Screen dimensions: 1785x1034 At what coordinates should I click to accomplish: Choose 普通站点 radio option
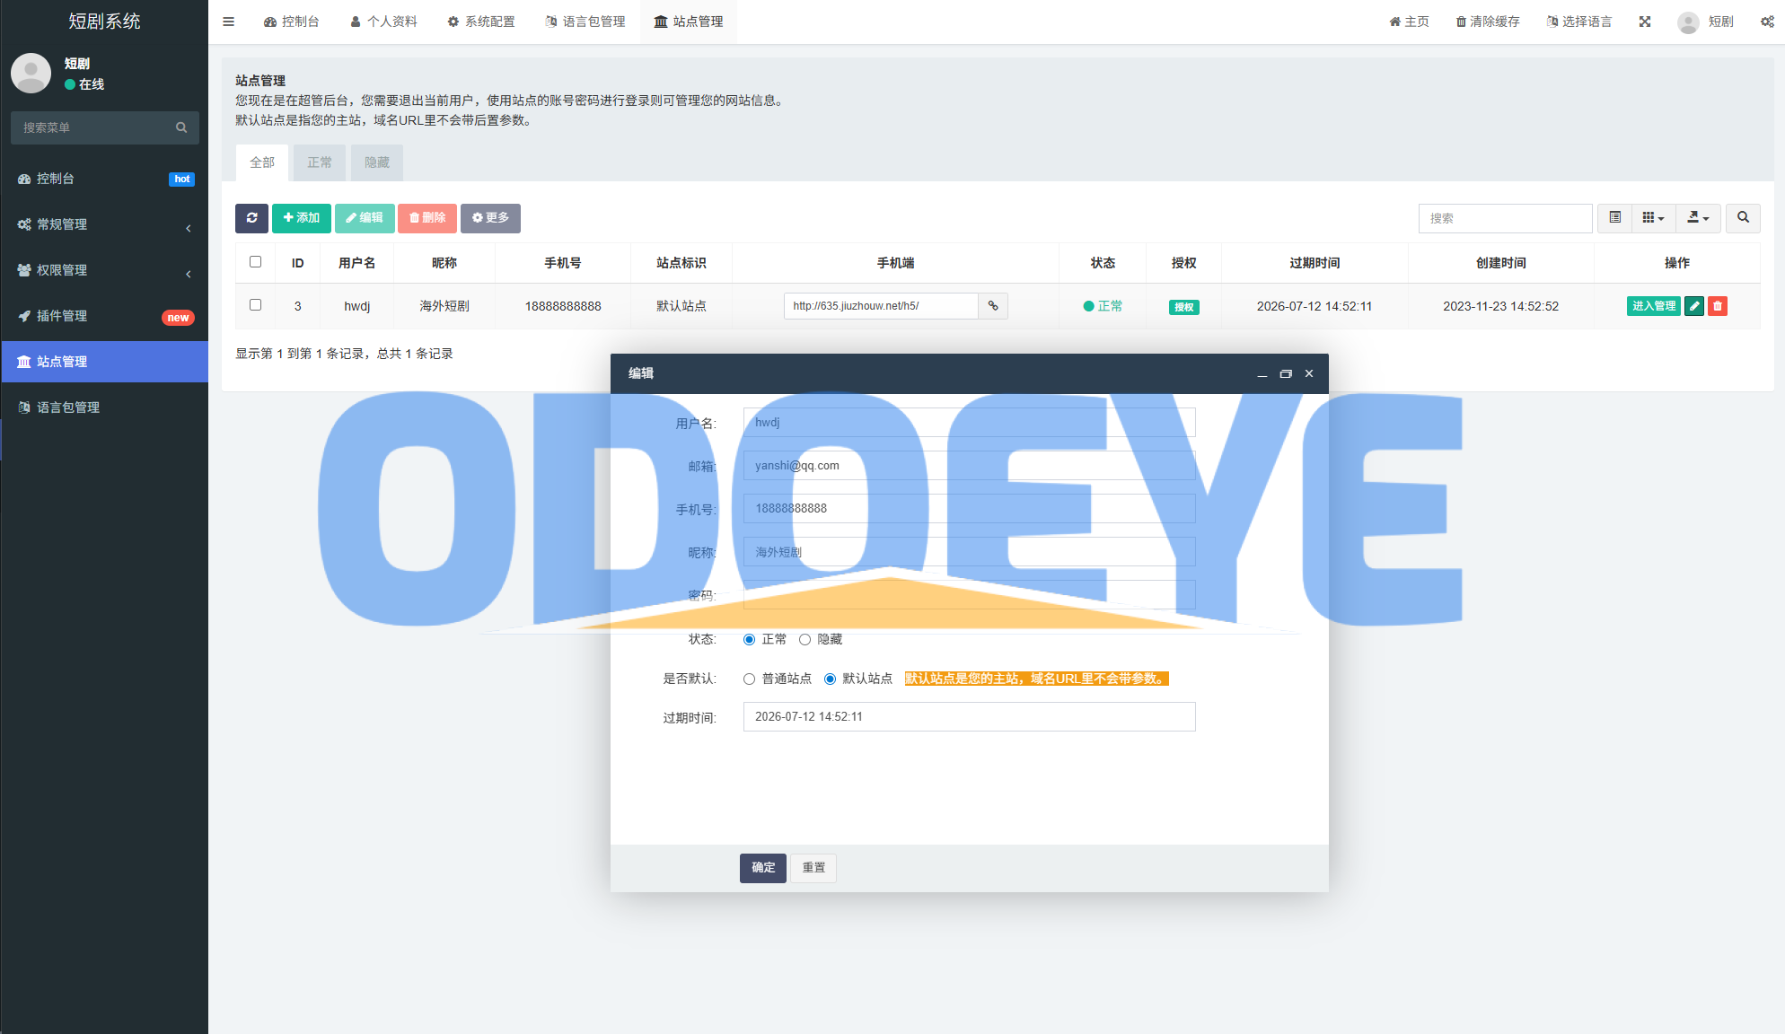click(x=750, y=679)
